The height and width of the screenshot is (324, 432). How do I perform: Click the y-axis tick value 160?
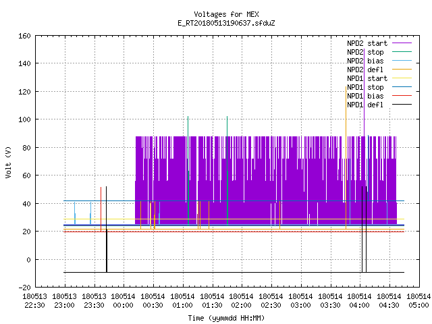24,36
